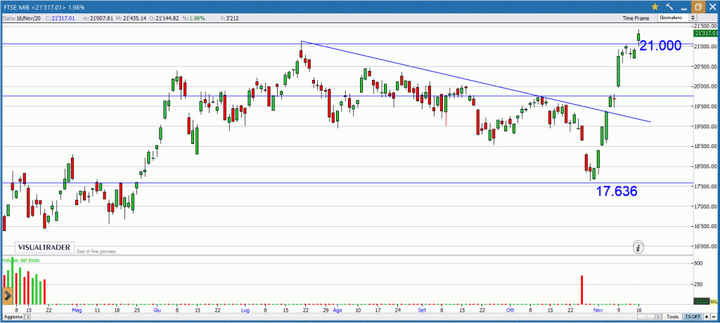This screenshot has height=323, width=720.
Task: Click the orange arrow icon beside volume panel
Action: (7, 296)
